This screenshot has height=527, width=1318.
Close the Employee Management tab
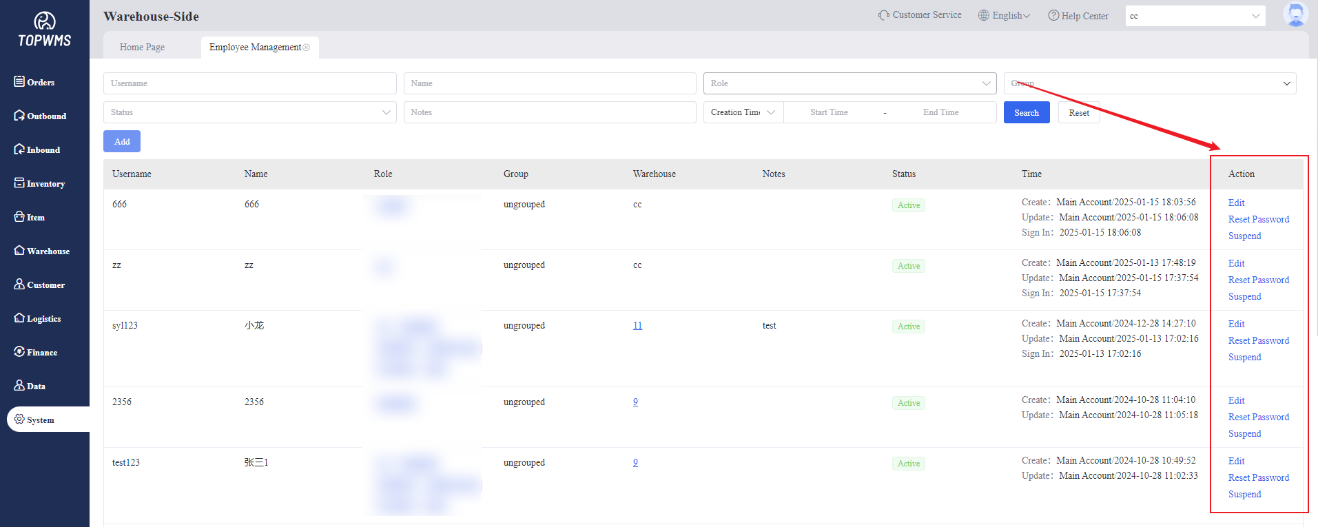click(x=307, y=48)
